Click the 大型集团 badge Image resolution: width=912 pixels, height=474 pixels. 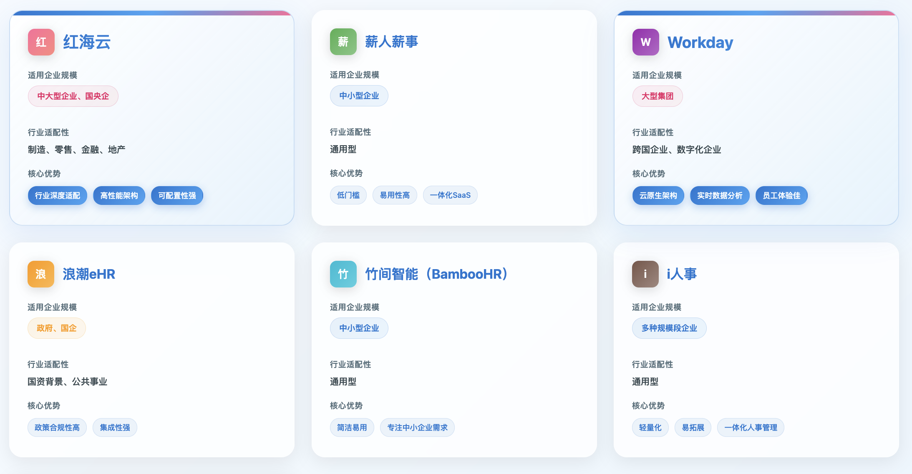[x=657, y=96]
